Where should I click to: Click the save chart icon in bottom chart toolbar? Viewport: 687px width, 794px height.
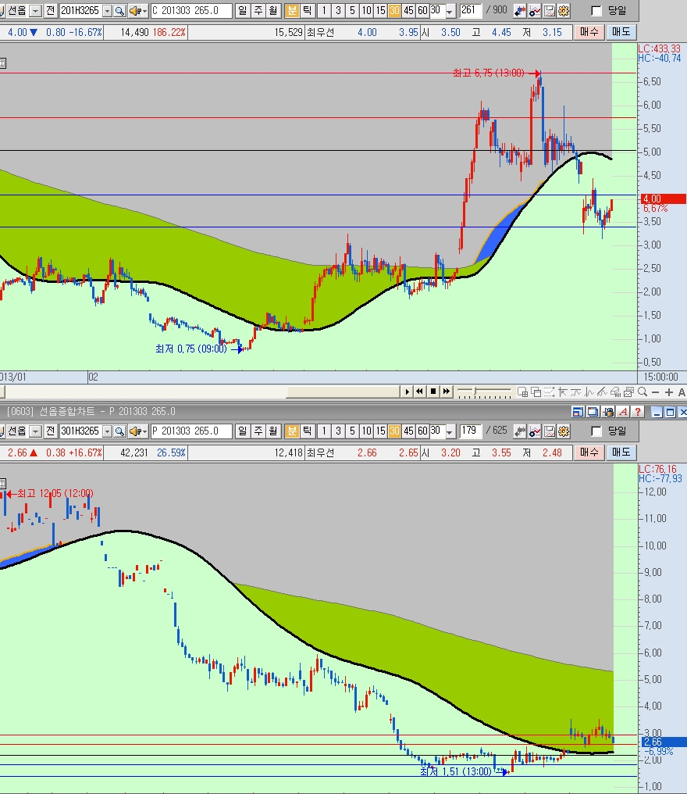(550, 431)
